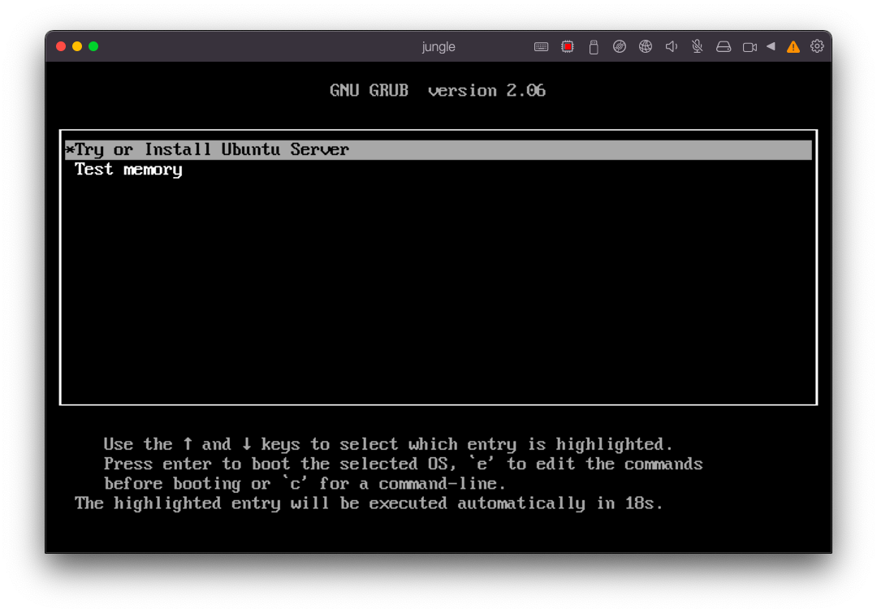Toggle the muted microphone icon
This screenshot has width=877, height=613.
click(698, 47)
